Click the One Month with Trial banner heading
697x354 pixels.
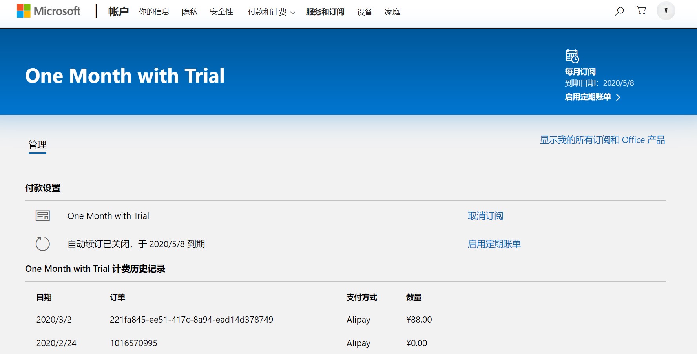(125, 76)
